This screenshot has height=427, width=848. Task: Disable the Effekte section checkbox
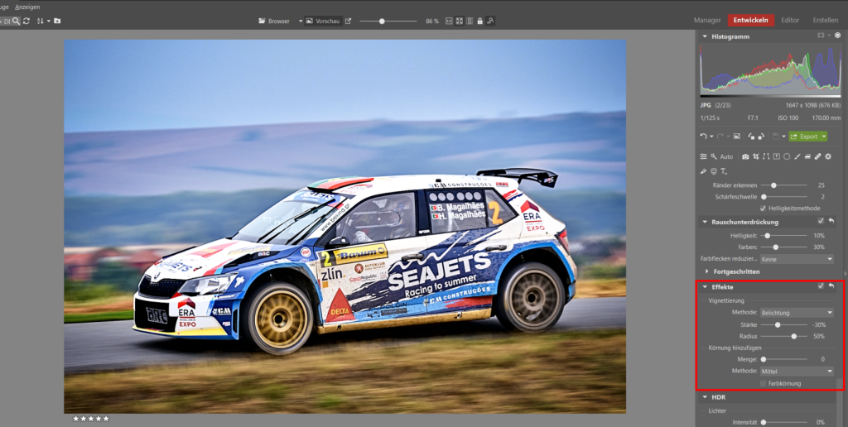tap(821, 286)
